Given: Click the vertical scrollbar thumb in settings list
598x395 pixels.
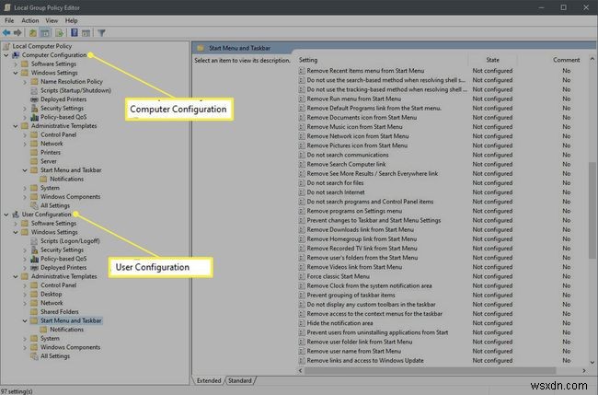Looking at the screenshot, I should click(x=592, y=210).
